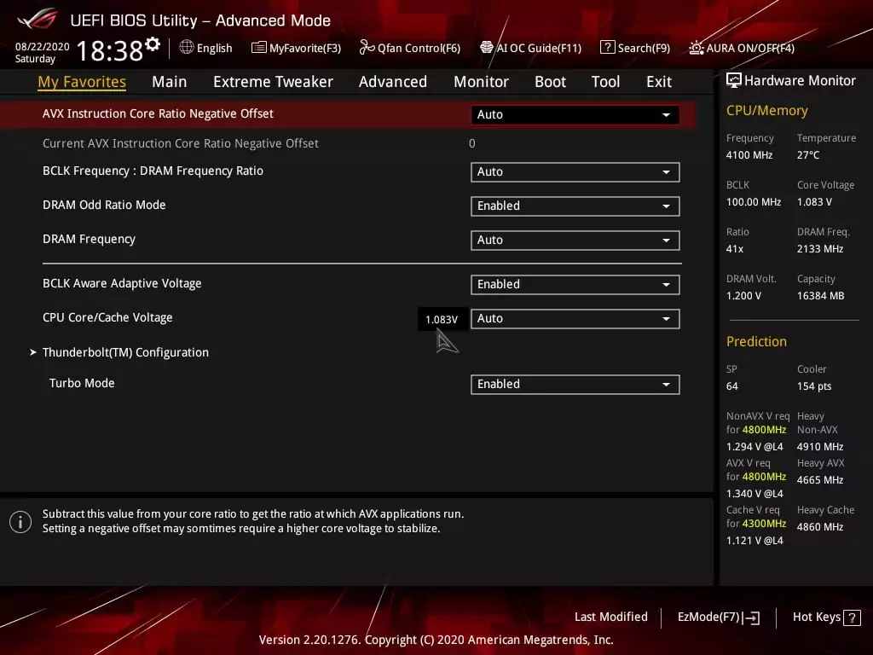
Task: Open DRAM Frequency dropdown
Action: (x=575, y=240)
